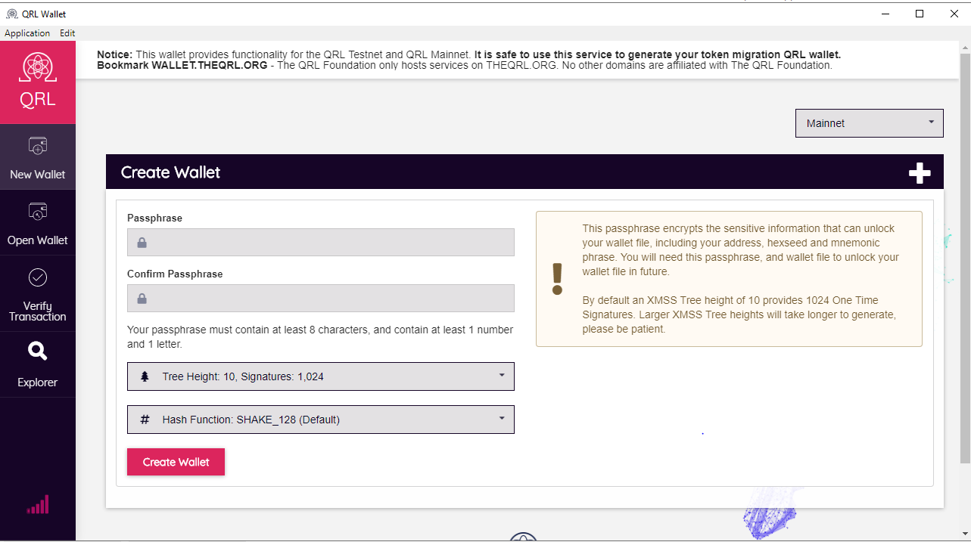This screenshot has height=542, width=971.
Task: Open the Edit menu
Action: coord(67,33)
